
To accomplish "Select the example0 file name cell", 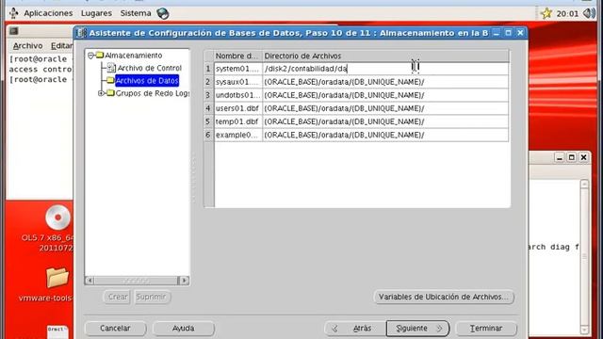I will (x=238, y=135).
